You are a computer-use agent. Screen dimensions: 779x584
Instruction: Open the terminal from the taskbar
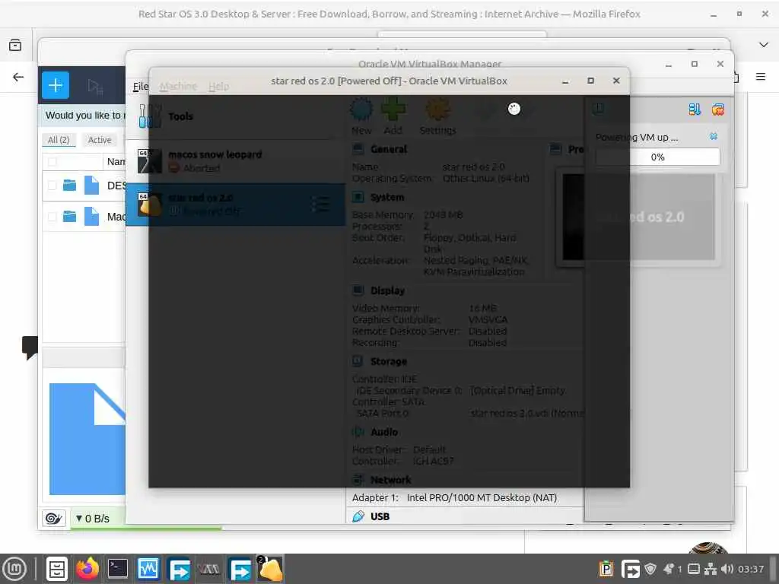(118, 569)
